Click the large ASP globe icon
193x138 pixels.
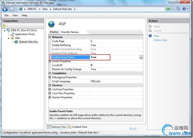(x=52, y=24)
